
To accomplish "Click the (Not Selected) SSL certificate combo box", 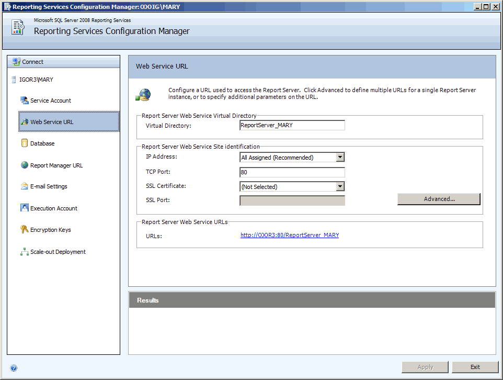I will 292,186.
